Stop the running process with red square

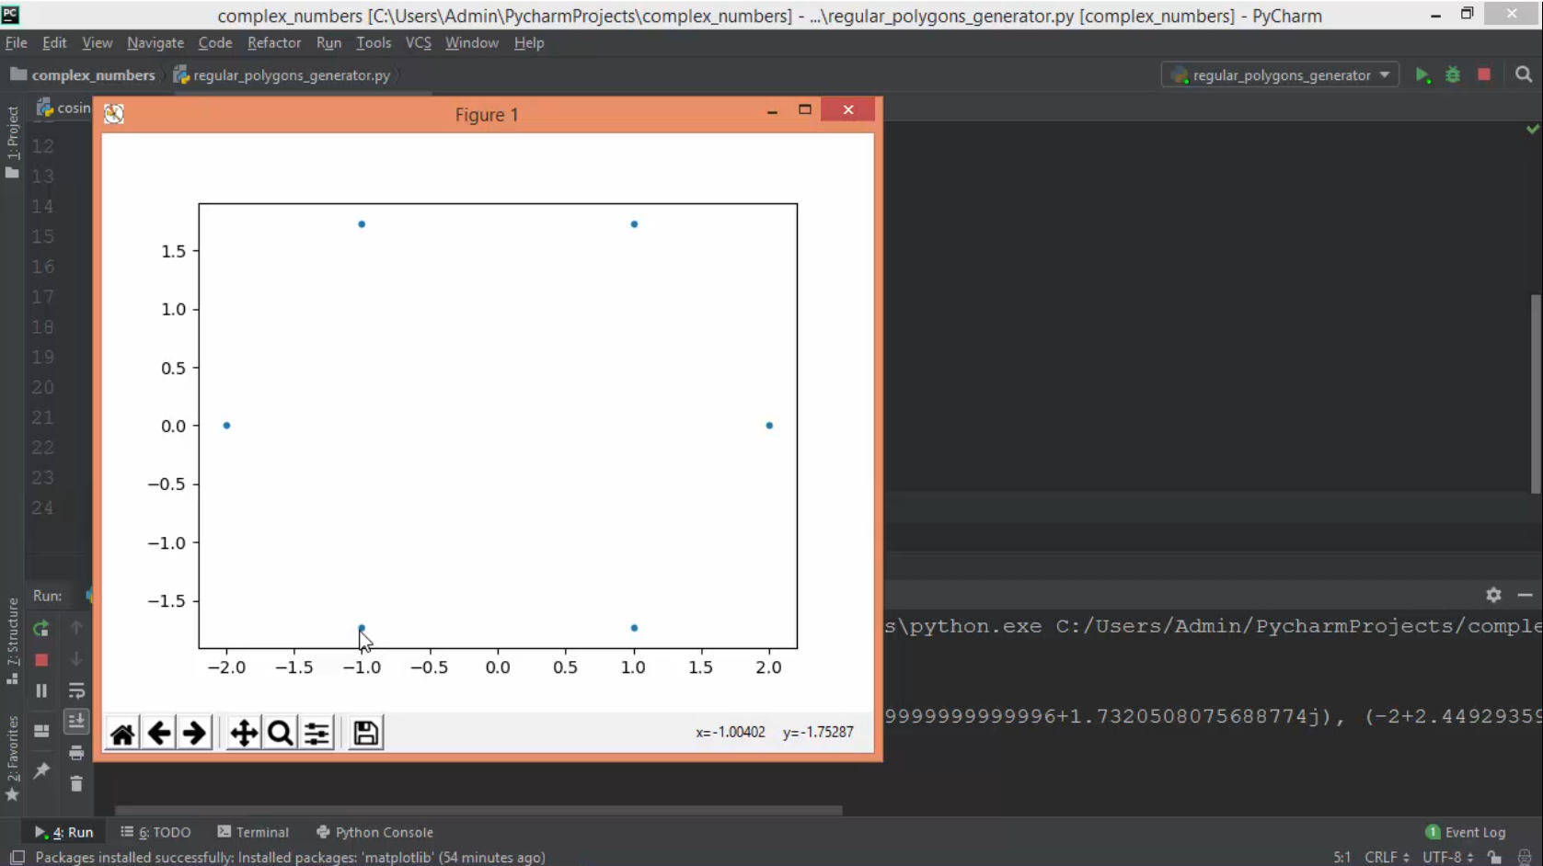coord(1484,74)
